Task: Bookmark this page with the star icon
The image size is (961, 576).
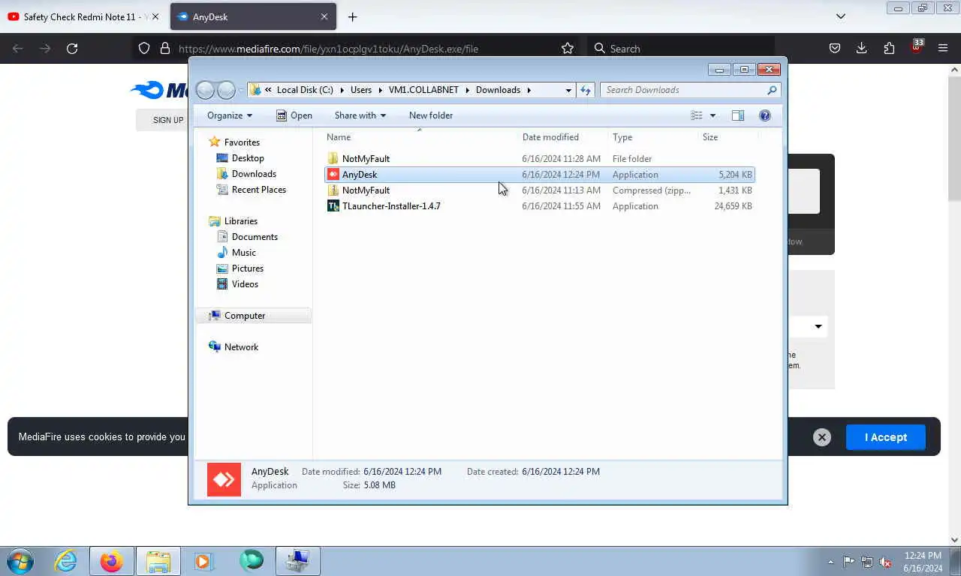Action: point(568,49)
